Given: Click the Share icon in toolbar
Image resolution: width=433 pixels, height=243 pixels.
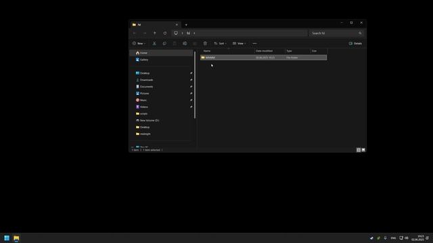Looking at the screenshot, I should 195,43.
